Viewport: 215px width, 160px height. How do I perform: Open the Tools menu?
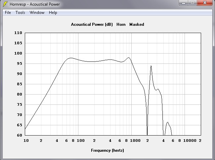pos(20,13)
